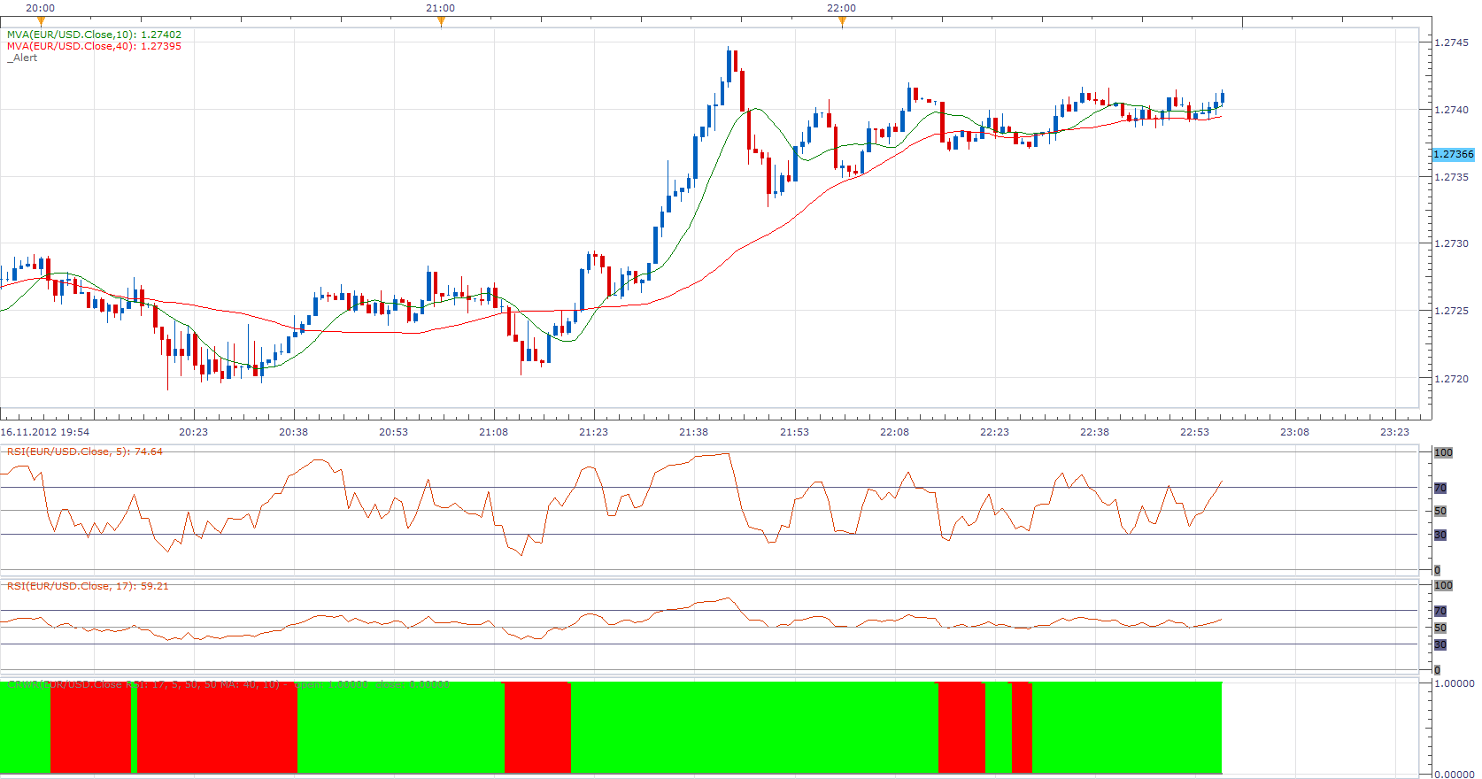The image size is (1482, 779).
Task: Click the _Alert label on the chart
Action: point(22,58)
